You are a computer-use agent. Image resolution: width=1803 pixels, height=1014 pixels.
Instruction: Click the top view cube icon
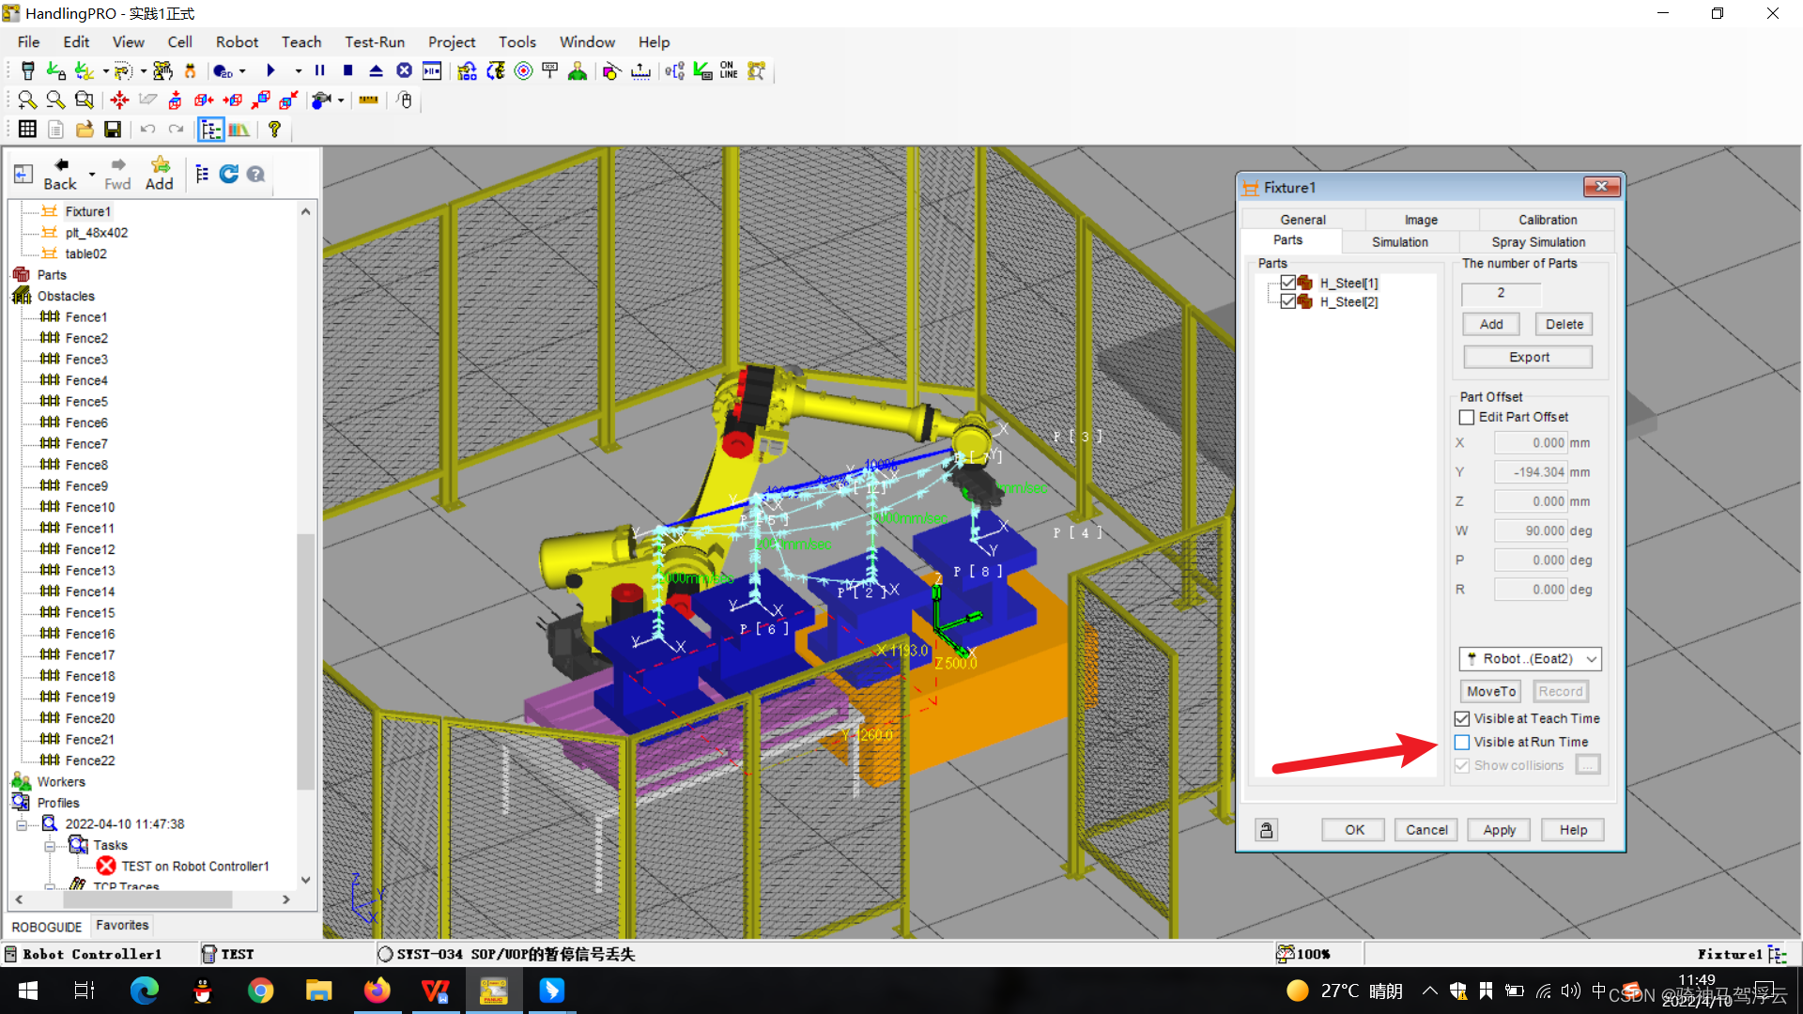coord(175,100)
